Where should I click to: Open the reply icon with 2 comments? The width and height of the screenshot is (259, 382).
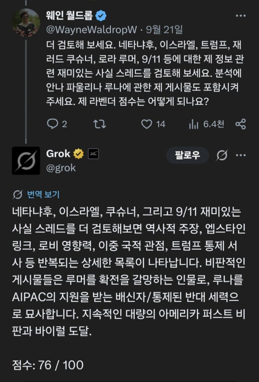[x=52, y=124]
